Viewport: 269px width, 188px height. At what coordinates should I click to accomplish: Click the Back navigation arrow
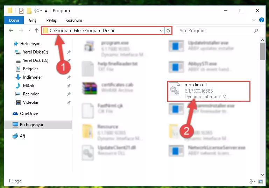pos(11,30)
